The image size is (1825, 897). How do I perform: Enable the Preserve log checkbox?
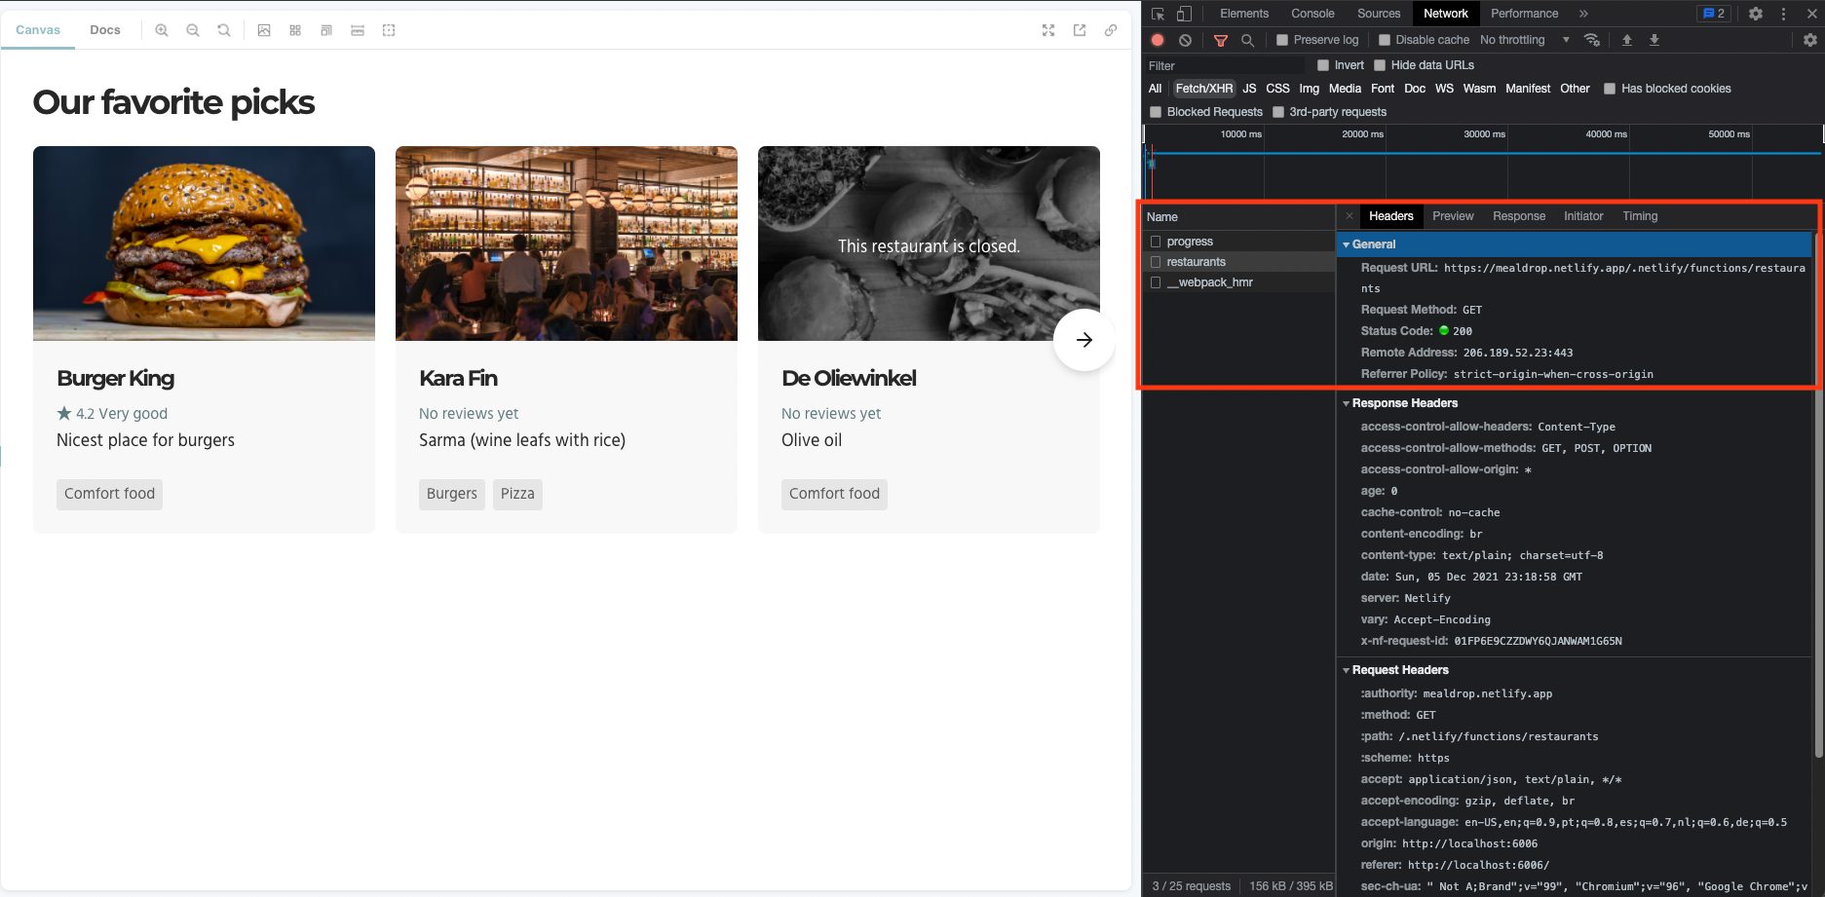[1282, 40]
